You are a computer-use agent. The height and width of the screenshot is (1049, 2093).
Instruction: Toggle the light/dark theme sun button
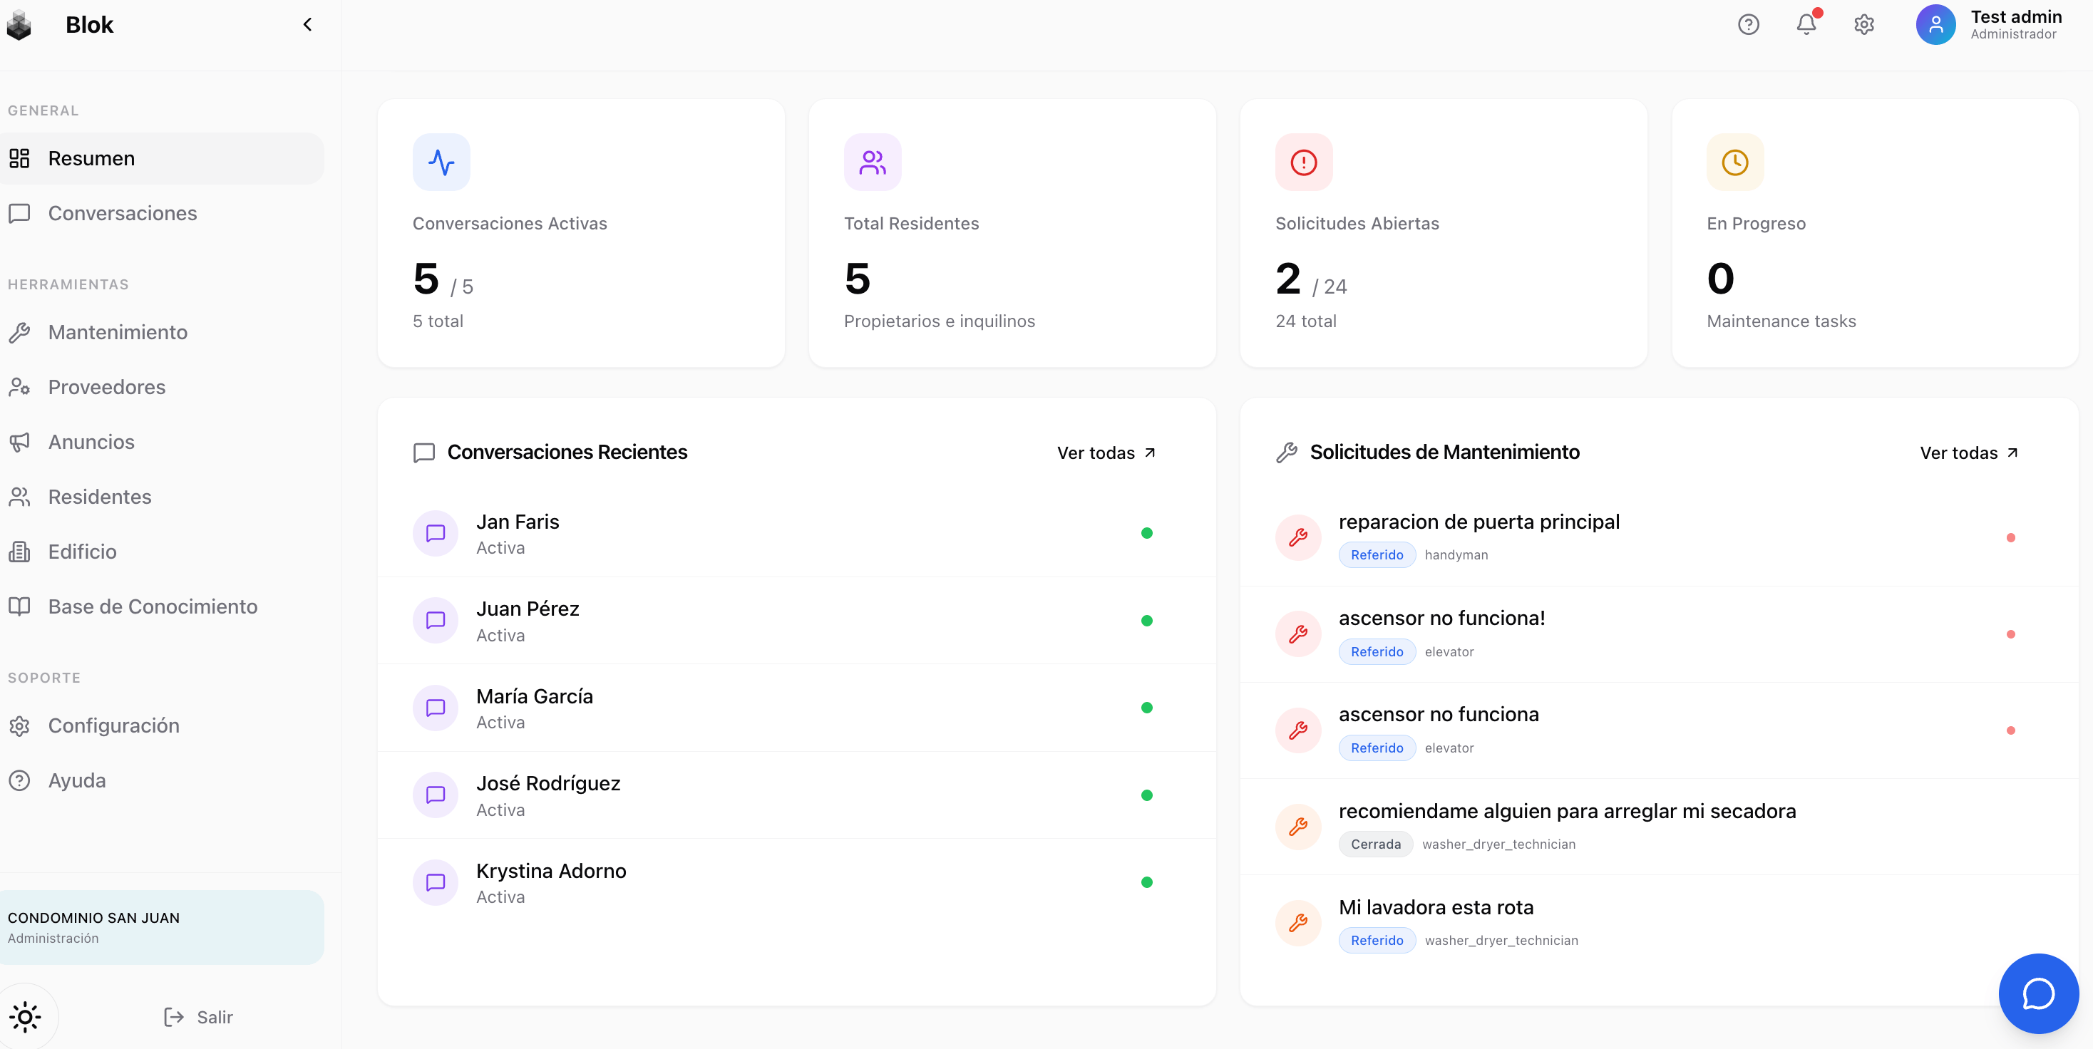pyautogui.click(x=25, y=1016)
